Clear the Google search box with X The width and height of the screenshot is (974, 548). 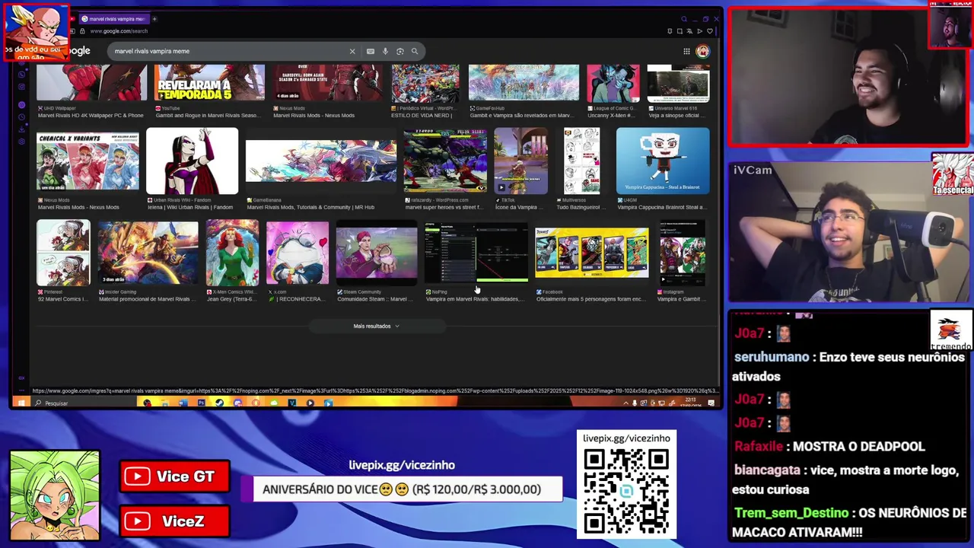(352, 51)
